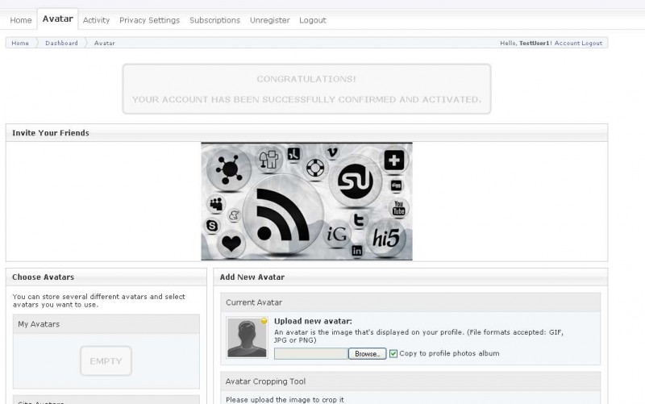Image resolution: width=645 pixels, height=404 pixels.
Task: Click the LinkedIn 'in' icon
Action: point(357,250)
